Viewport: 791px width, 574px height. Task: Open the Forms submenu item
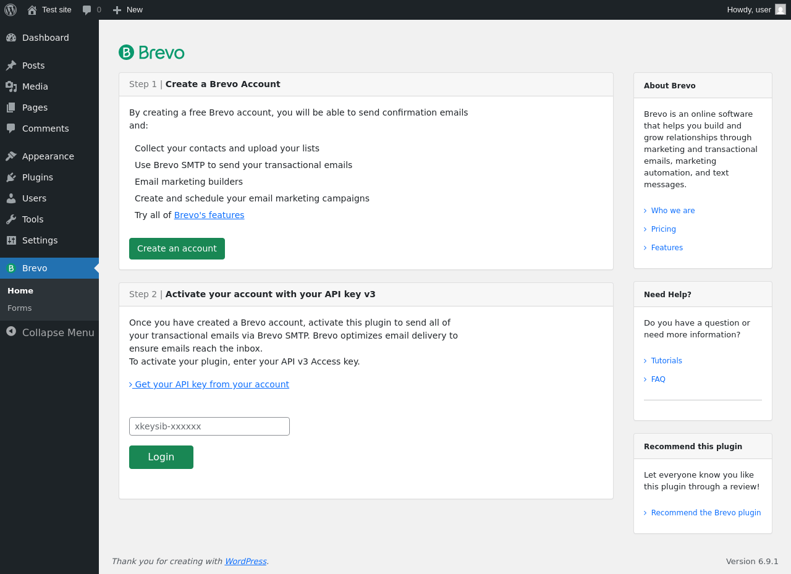pos(19,308)
